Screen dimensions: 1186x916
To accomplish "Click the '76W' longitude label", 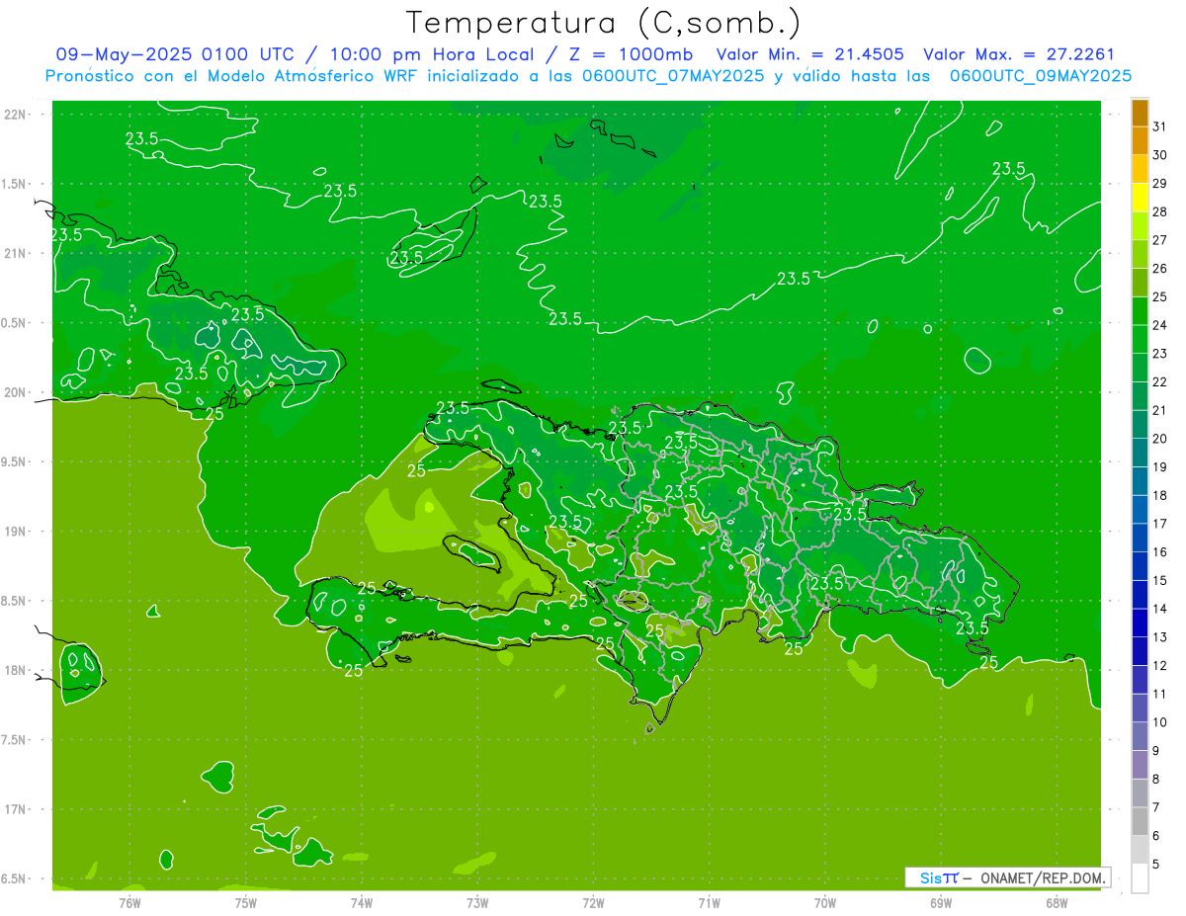I will 129,902.
